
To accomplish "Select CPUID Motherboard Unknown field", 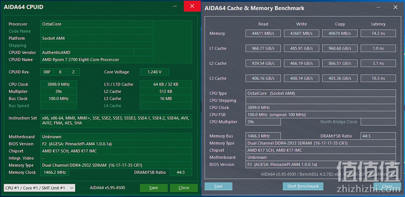I will pyautogui.click(x=116, y=137).
